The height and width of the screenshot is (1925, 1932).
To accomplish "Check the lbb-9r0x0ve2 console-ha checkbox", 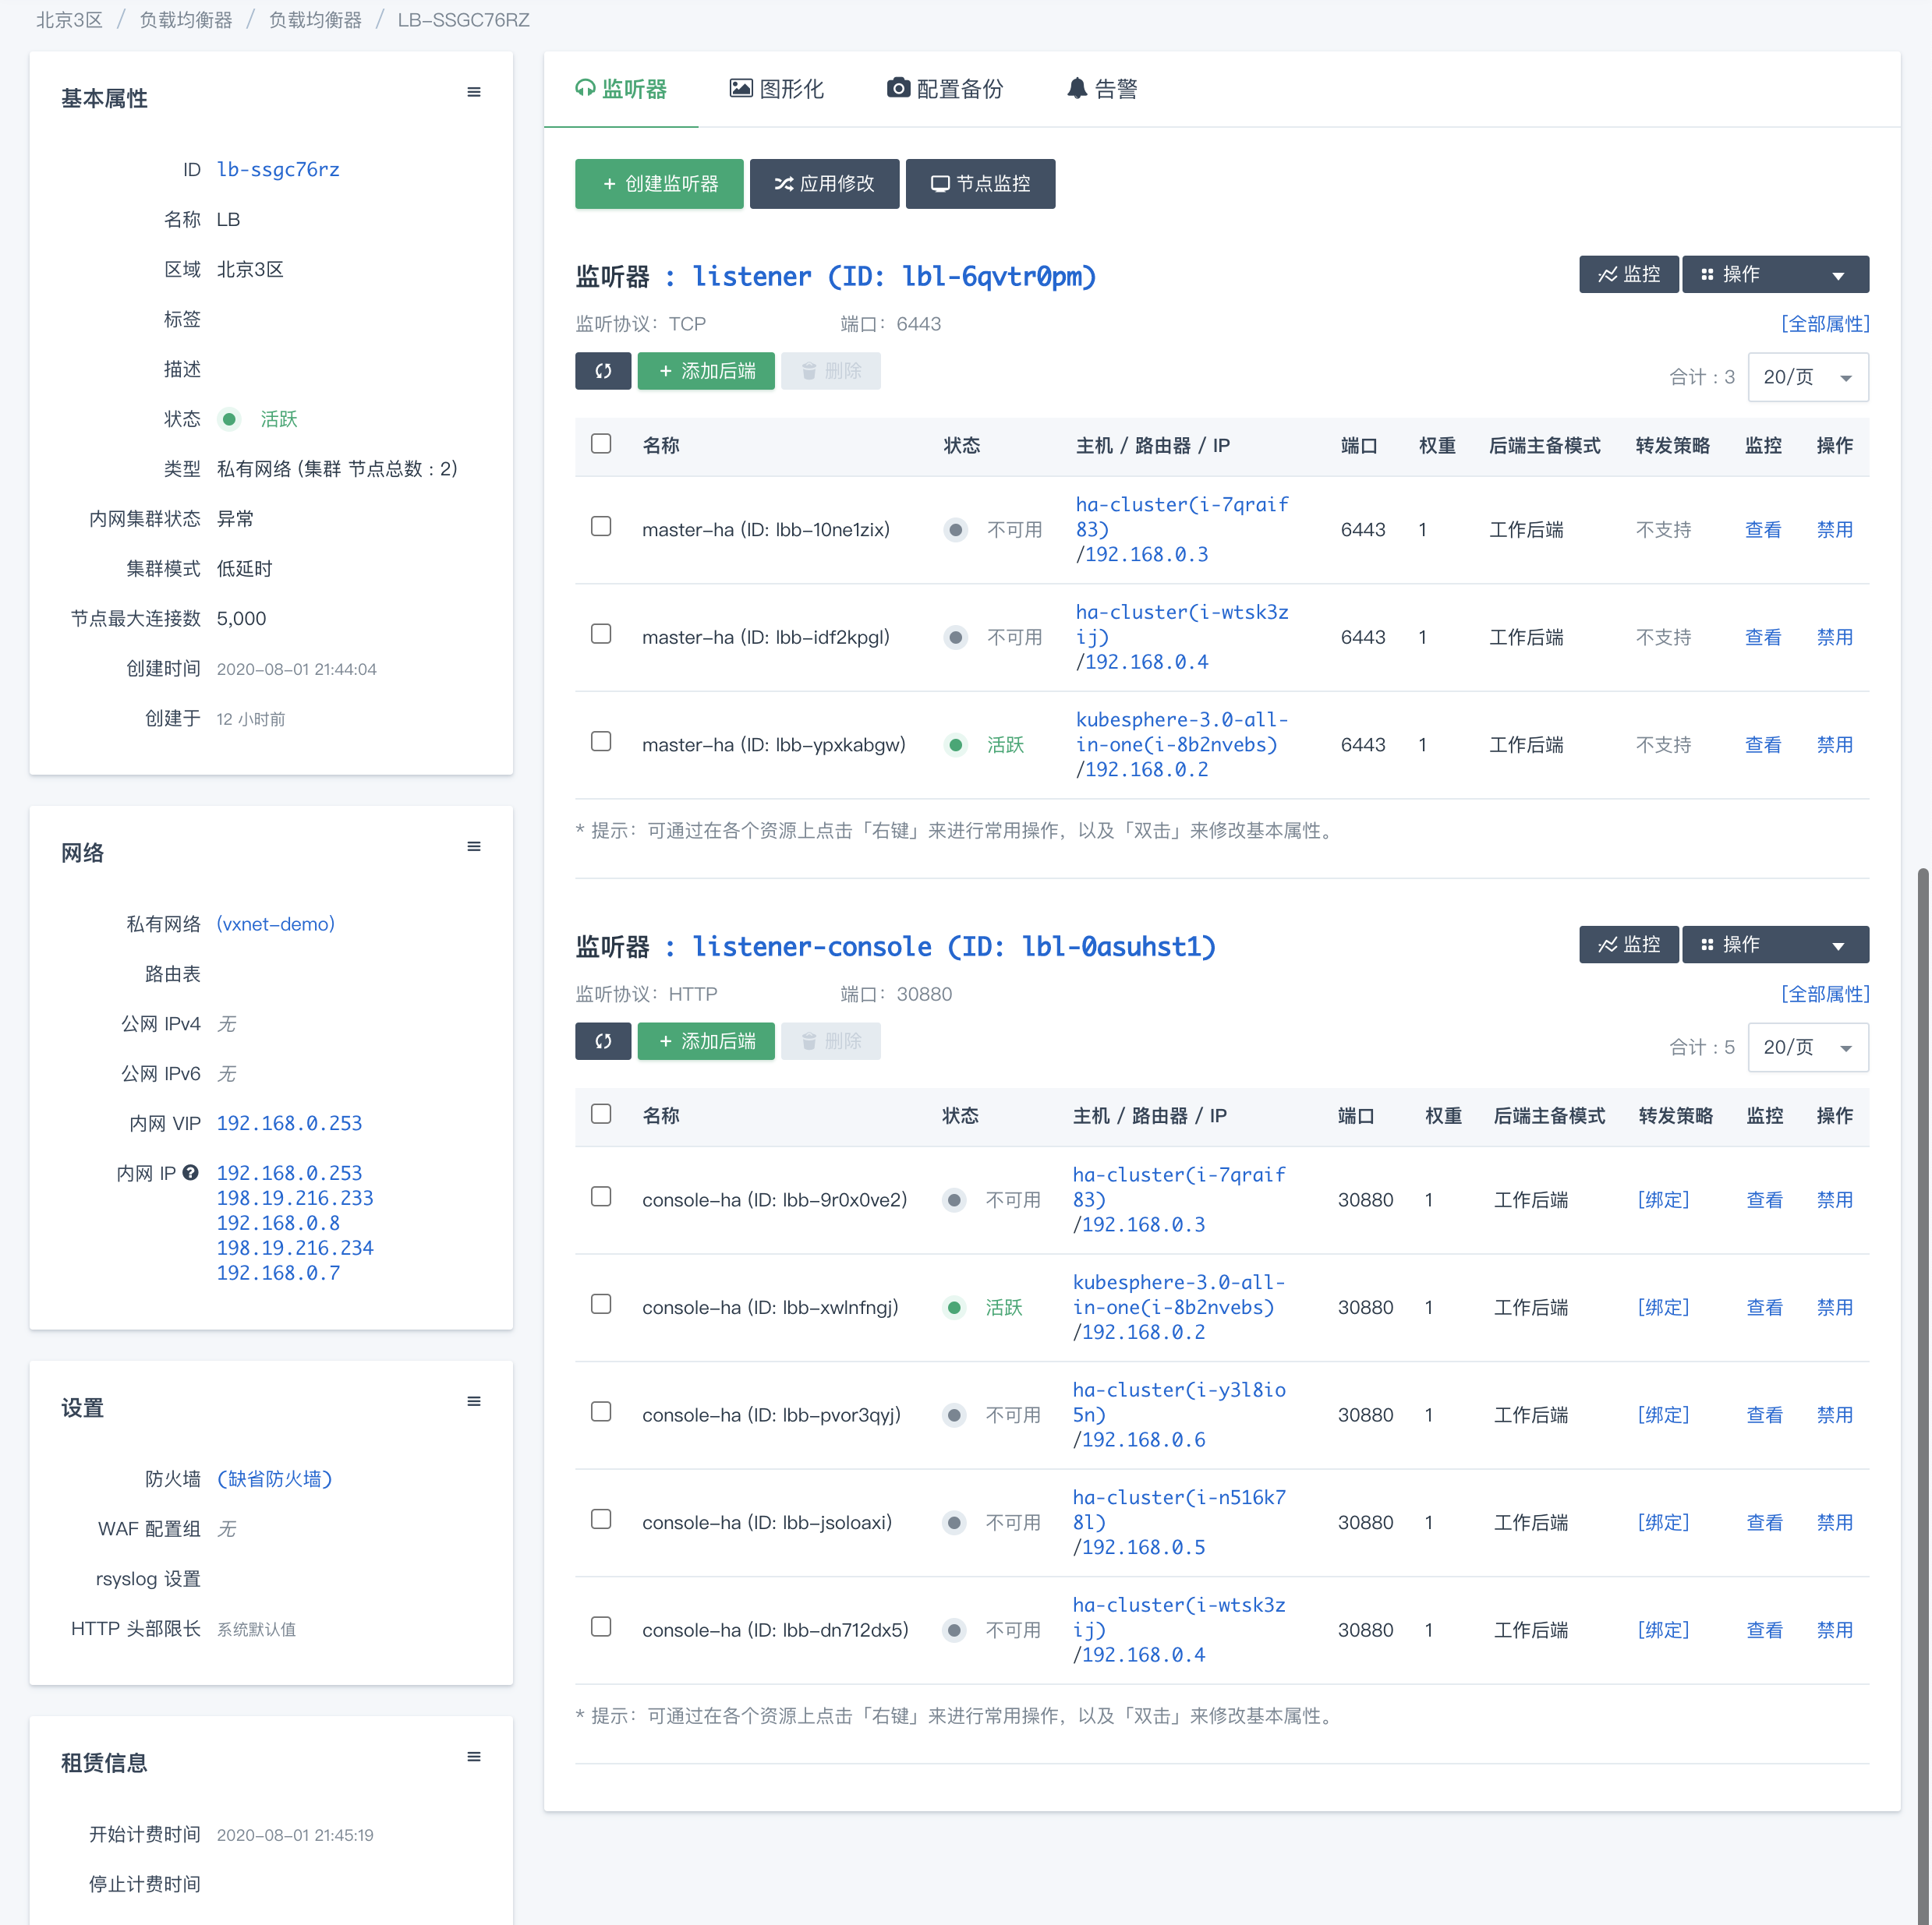I will click(x=601, y=1197).
